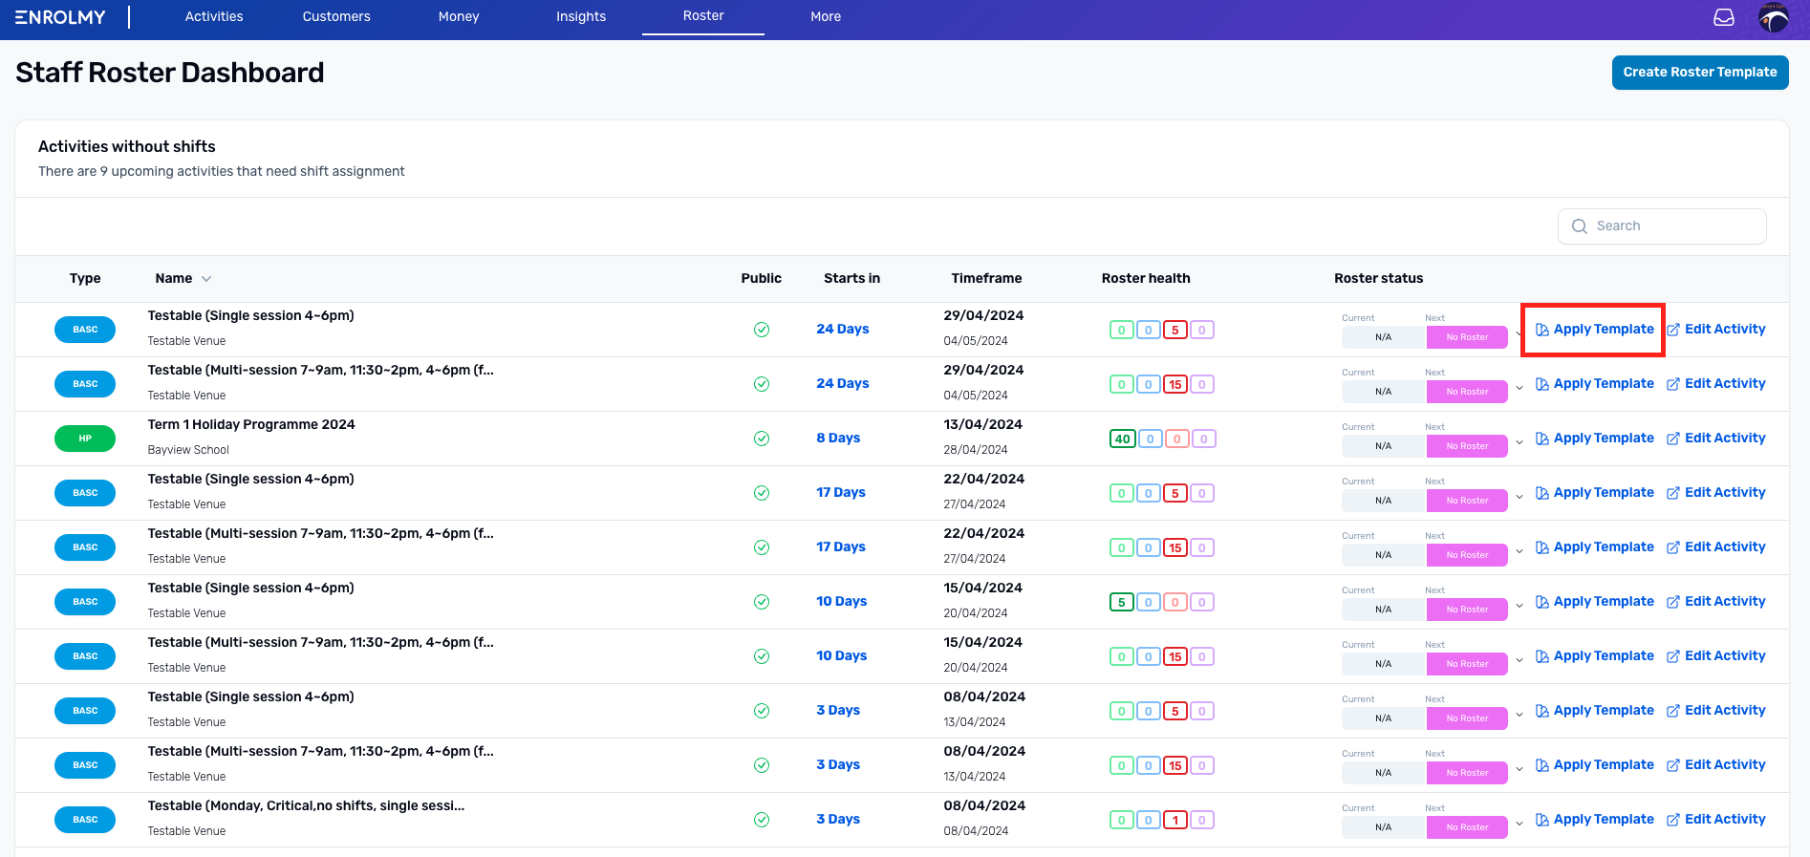The height and width of the screenshot is (857, 1810).
Task: Click 'Term 1 Holiday Programme 2024' name
Action: [x=251, y=425]
